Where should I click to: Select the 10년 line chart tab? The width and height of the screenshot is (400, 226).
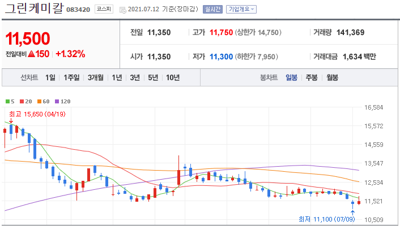coord(173,77)
